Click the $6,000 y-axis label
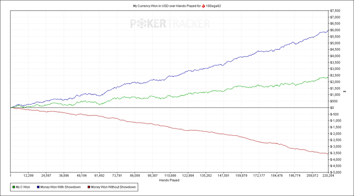The height and width of the screenshot is (196, 354). [x=335, y=30]
